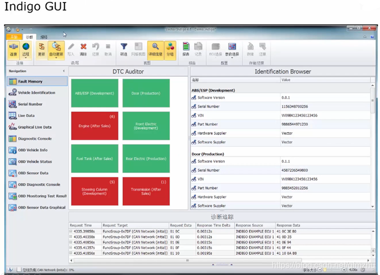
Task: Click the help icon at ribbon's right end
Action: (x=372, y=37)
